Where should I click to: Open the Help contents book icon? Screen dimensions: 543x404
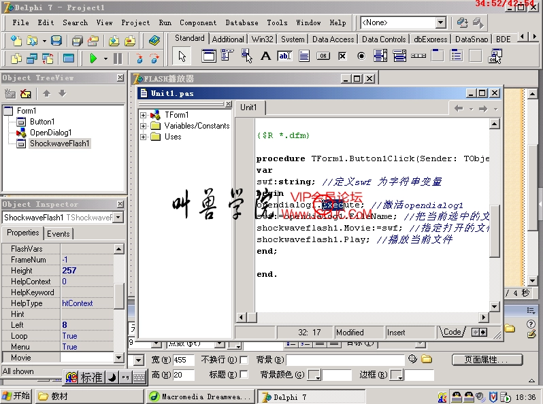click(154, 41)
